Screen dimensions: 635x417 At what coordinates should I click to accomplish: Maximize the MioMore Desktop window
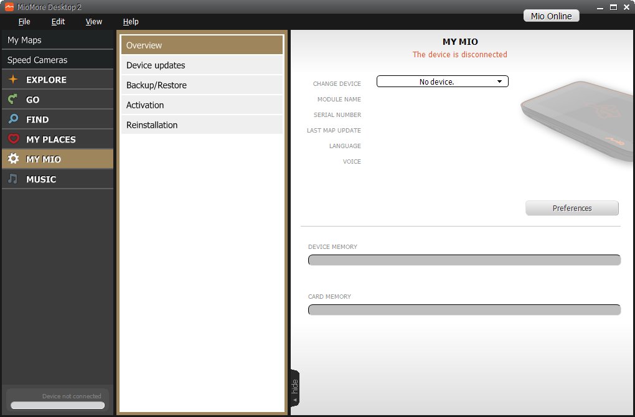click(614, 7)
